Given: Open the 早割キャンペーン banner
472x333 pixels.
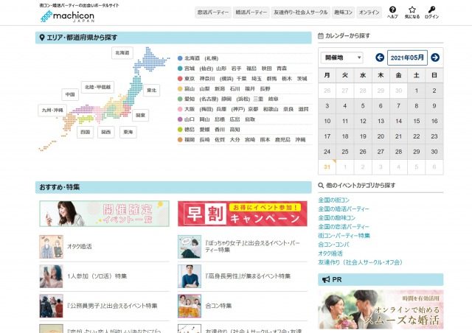Looking at the screenshot, I should tap(243, 214).
